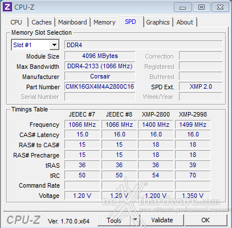Click the OK button
The height and width of the screenshot is (228, 232).
(x=206, y=220)
